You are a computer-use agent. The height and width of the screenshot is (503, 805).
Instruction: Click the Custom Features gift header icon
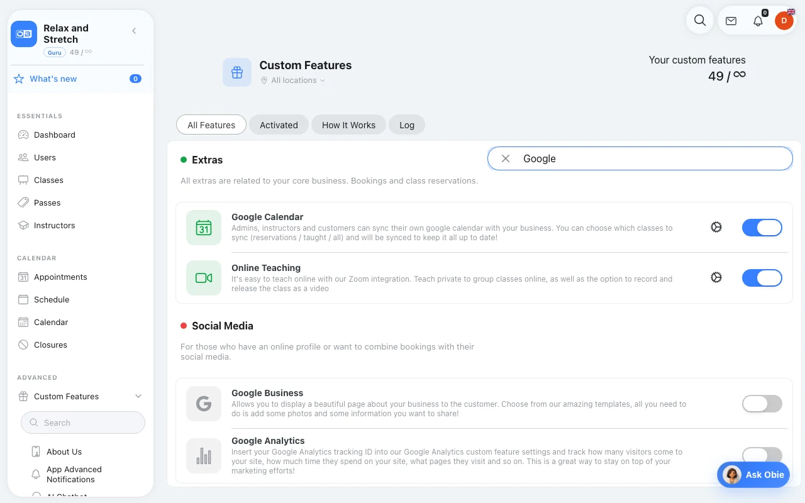tap(237, 72)
